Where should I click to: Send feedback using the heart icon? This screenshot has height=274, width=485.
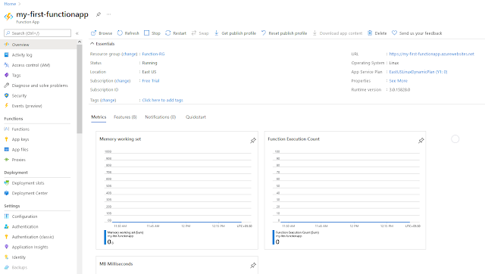point(394,33)
